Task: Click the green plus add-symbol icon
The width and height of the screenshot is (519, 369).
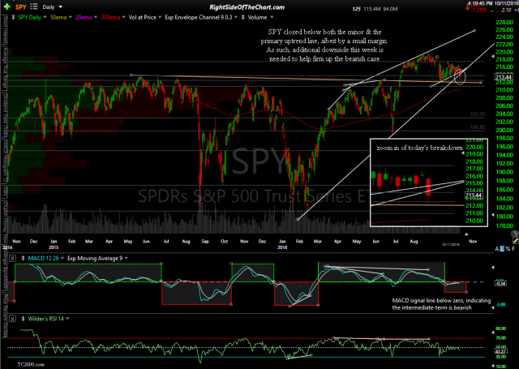Action: [x=6, y=6]
